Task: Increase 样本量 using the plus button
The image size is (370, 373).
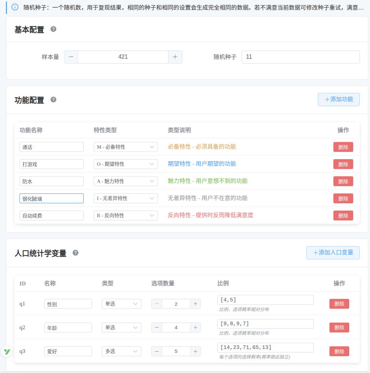Action: point(175,57)
